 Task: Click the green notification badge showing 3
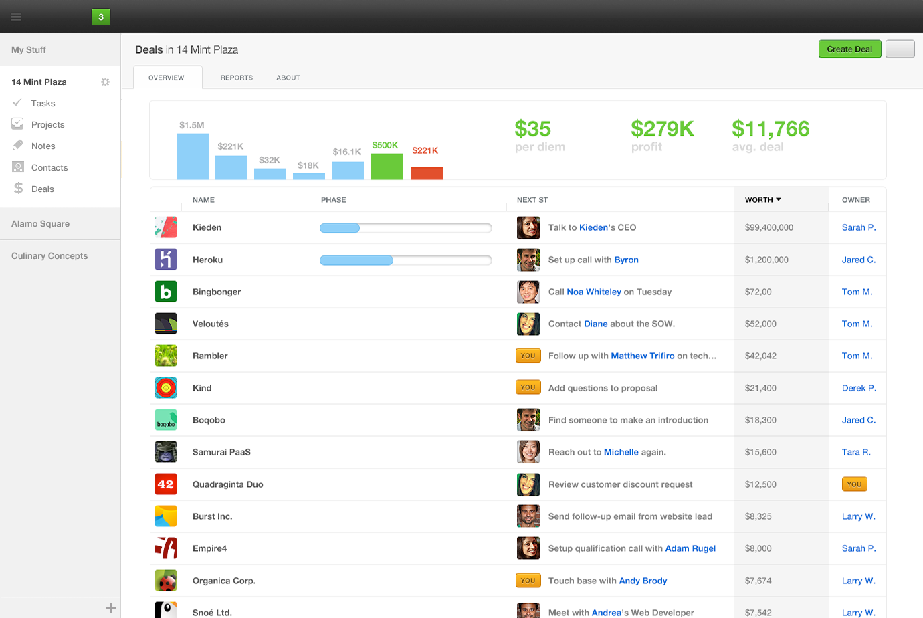pyautogui.click(x=101, y=17)
